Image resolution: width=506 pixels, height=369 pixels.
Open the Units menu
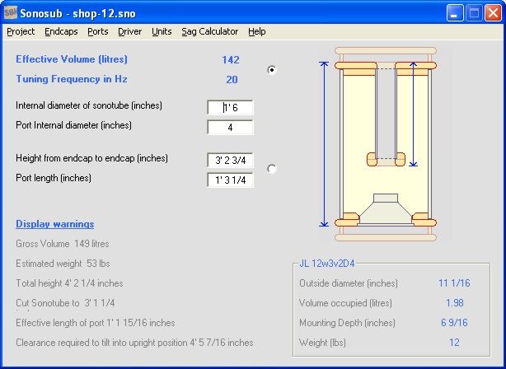[162, 31]
